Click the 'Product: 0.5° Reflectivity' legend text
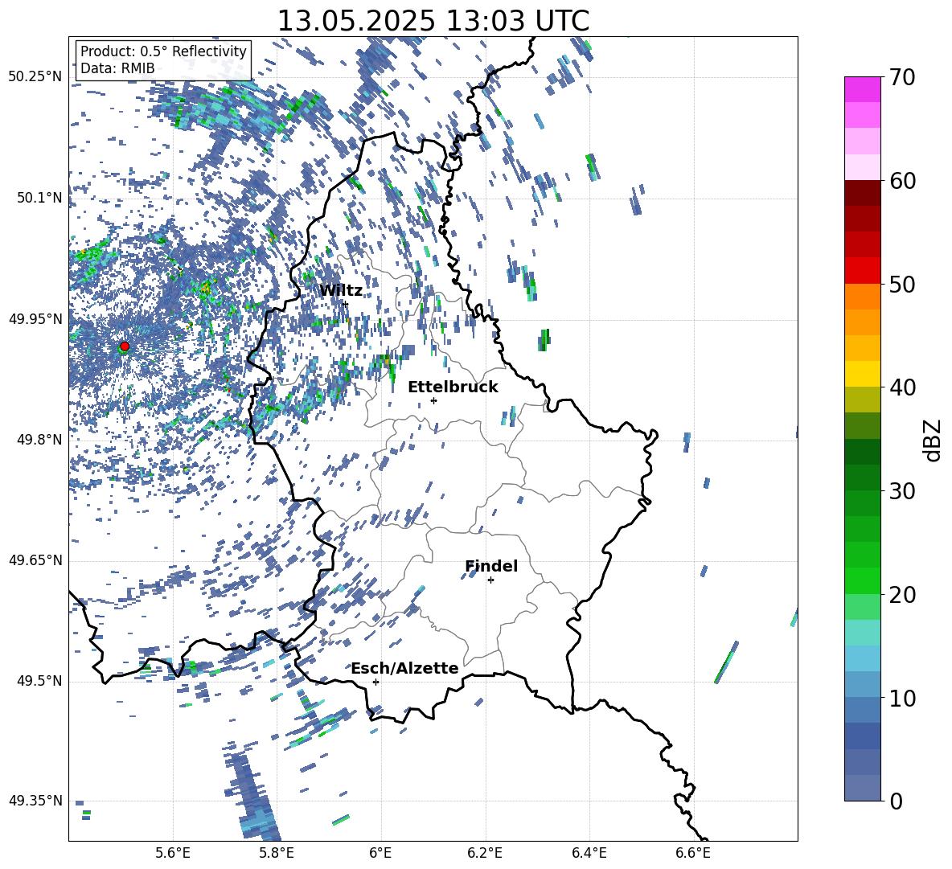952x869 pixels. click(163, 51)
